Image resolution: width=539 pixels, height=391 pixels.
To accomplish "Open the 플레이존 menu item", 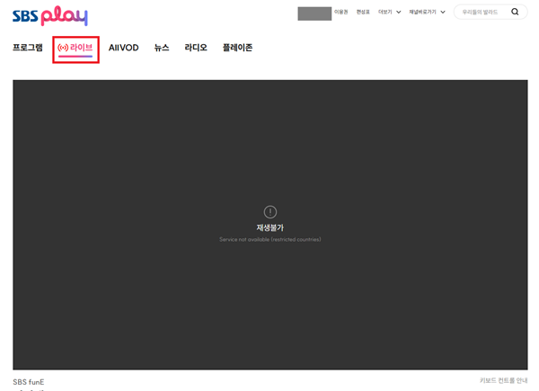I will 237,48.
